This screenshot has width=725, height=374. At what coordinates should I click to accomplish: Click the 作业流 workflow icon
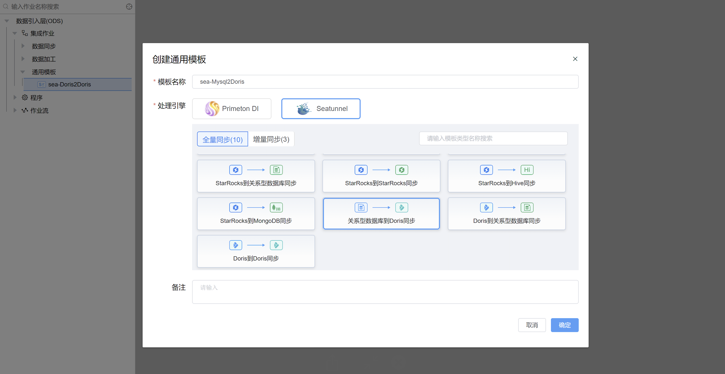[25, 111]
